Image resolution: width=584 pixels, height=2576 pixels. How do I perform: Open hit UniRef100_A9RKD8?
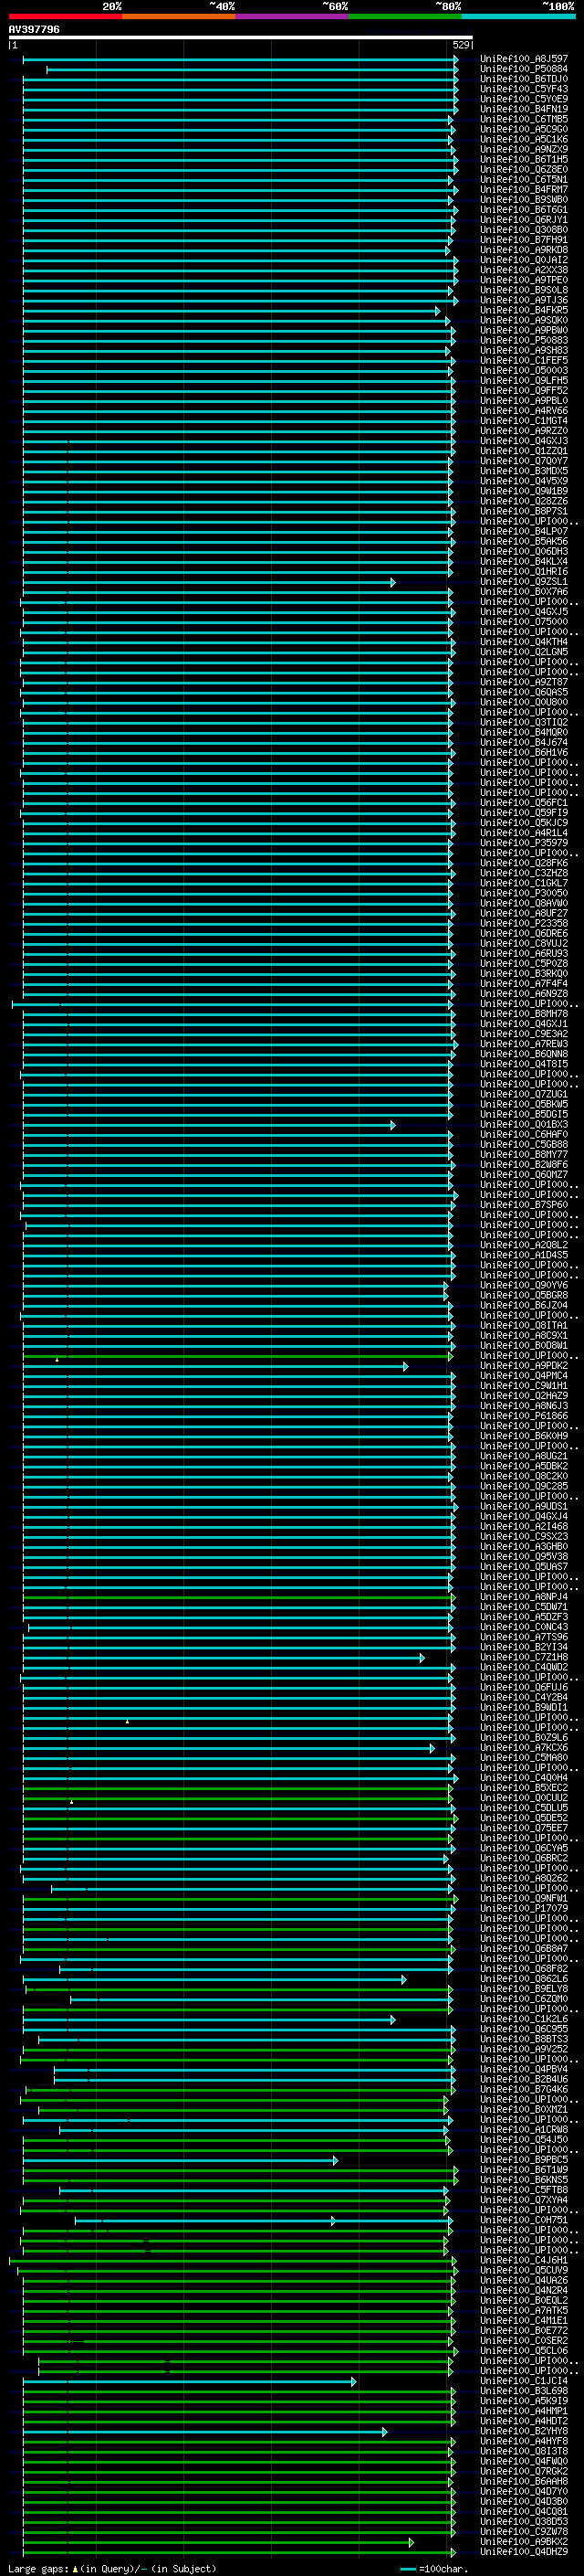click(x=524, y=250)
